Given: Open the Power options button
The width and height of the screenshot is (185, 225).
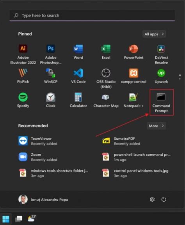Looking at the screenshot, I should point(164,199).
